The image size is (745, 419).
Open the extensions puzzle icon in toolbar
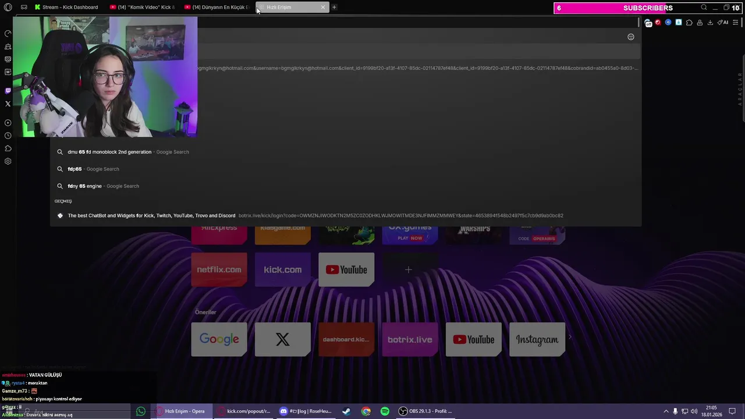[x=689, y=23]
